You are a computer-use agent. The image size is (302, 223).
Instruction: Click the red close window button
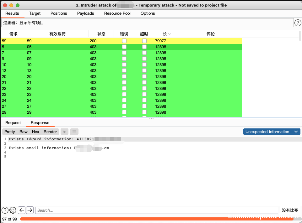click(5, 5)
